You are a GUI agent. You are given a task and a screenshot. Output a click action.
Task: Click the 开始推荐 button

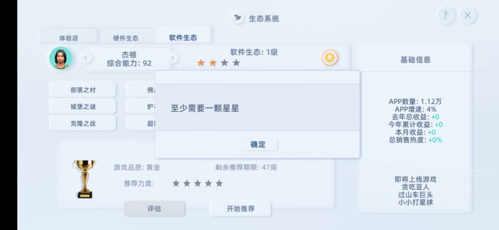tap(240, 209)
